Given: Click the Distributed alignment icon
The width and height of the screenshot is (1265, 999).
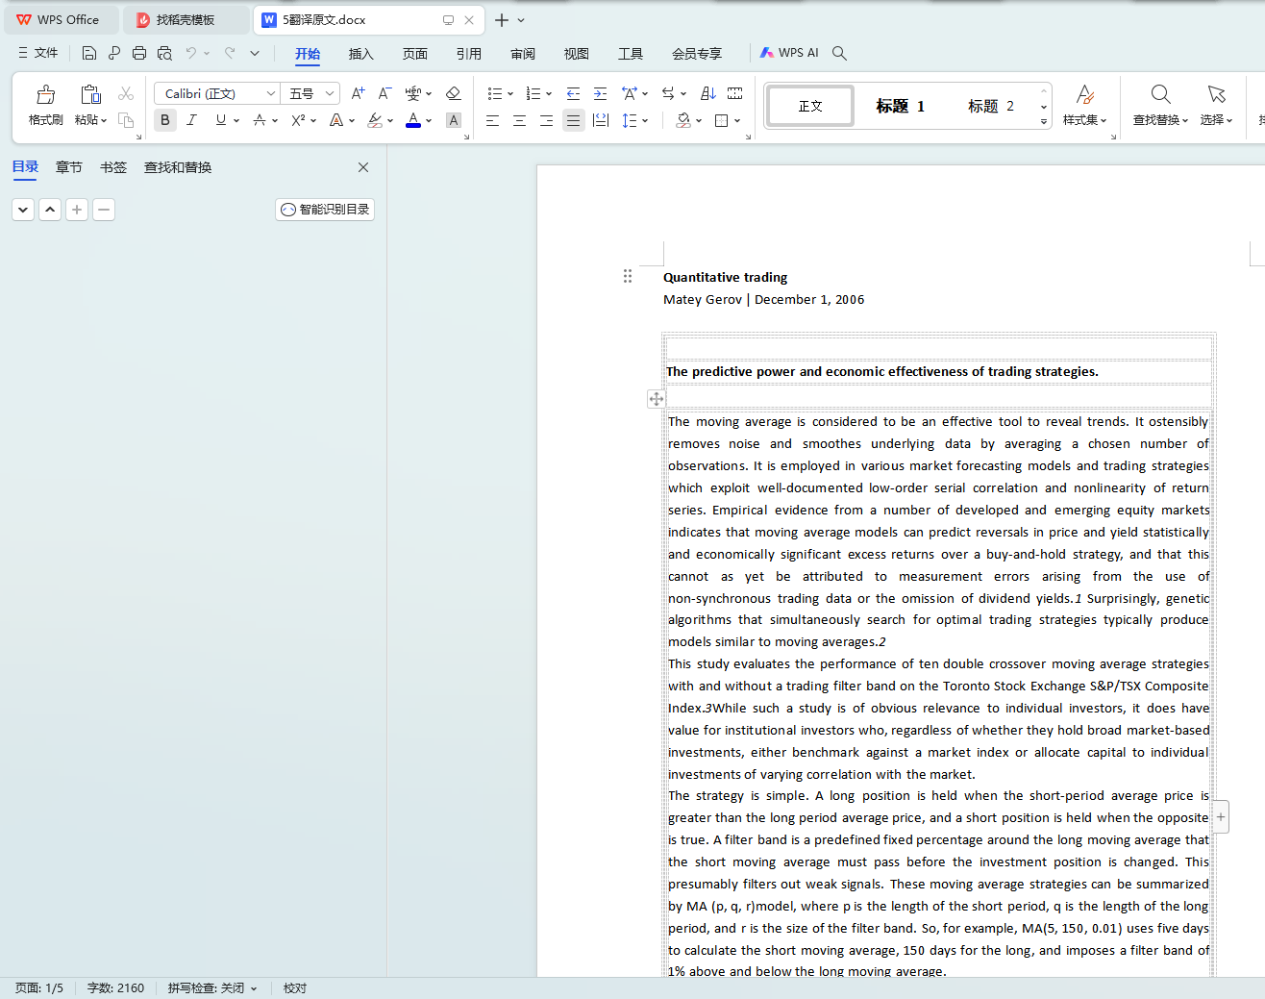Looking at the screenshot, I should pyautogui.click(x=601, y=120).
